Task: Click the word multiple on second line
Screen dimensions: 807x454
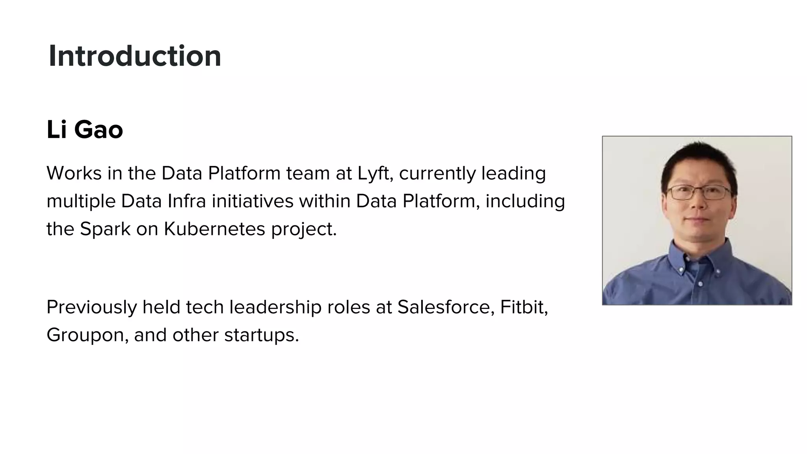Action: pos(81,201)
